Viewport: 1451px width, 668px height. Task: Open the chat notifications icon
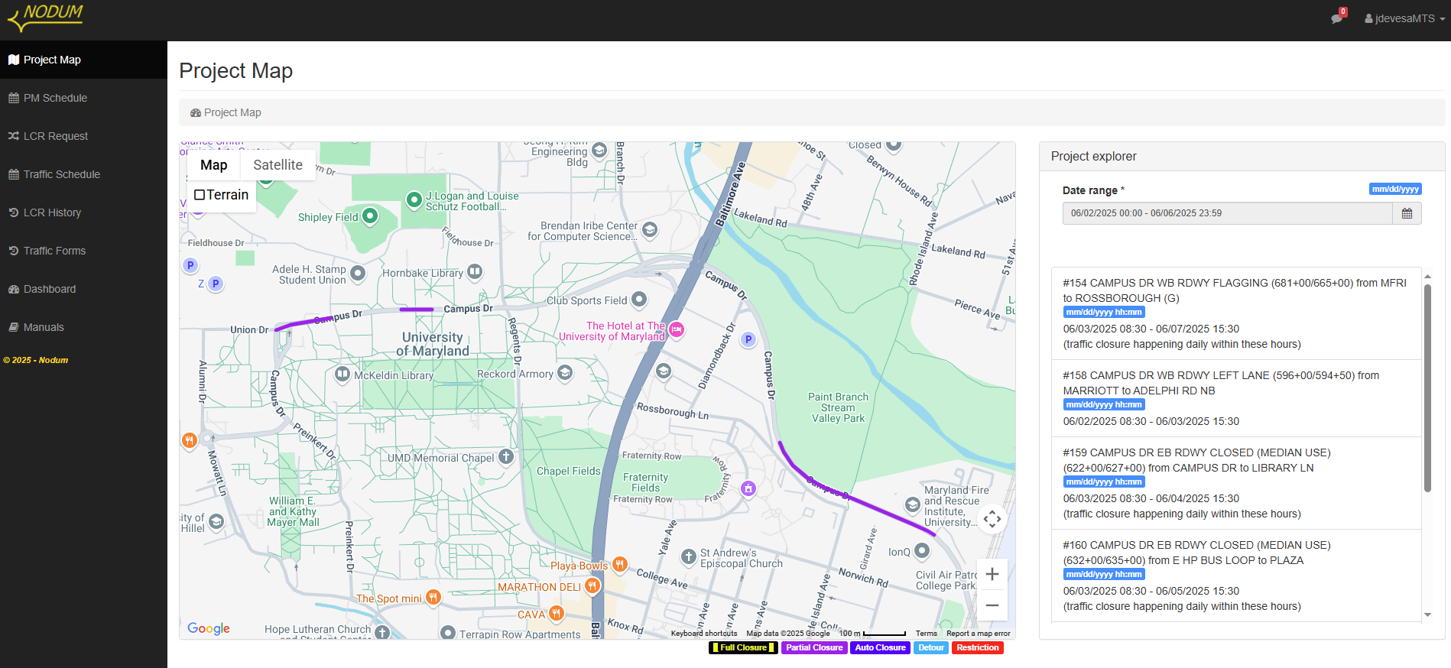(1337, 18)
